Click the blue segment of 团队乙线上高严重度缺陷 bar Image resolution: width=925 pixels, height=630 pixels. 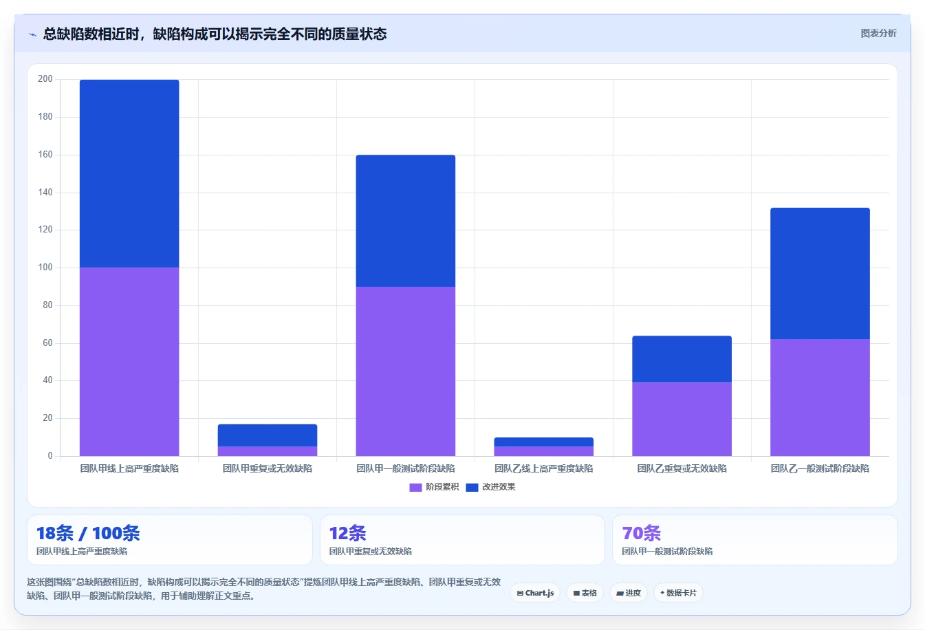pyautogui.click(x=544, y=442)
